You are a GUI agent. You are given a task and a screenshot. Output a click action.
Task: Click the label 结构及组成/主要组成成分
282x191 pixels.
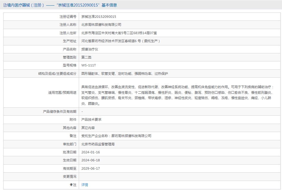(57, 74)
